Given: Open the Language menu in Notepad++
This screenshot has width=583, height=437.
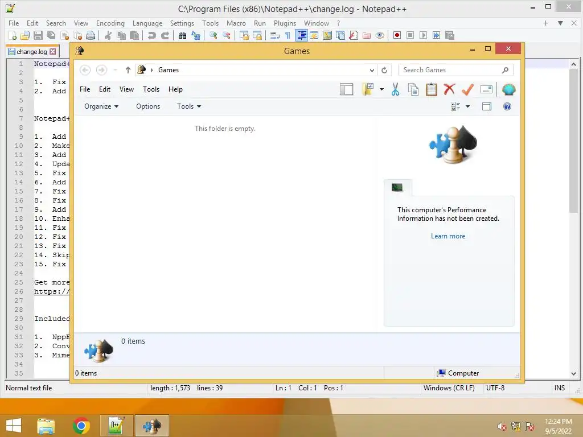Looking at the screenshot, I should [147, 23].
